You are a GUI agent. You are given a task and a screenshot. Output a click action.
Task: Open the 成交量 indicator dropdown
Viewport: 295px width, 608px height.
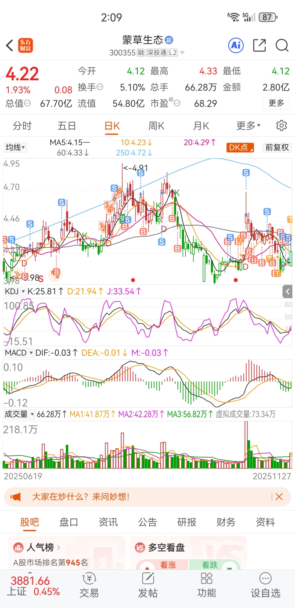19,414
